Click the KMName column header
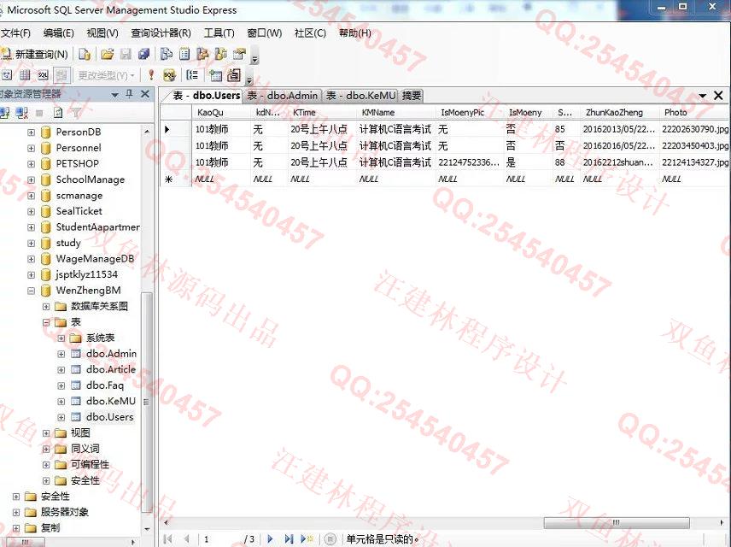 395,113
